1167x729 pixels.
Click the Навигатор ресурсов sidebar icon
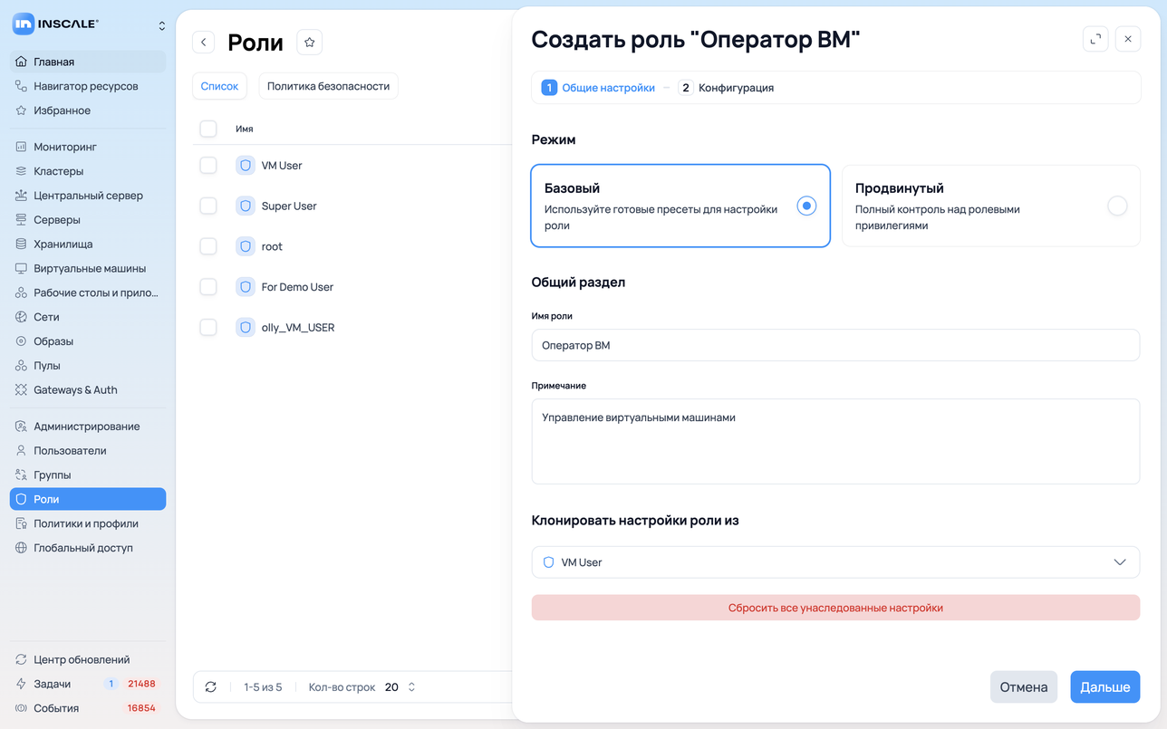(22, 86)
